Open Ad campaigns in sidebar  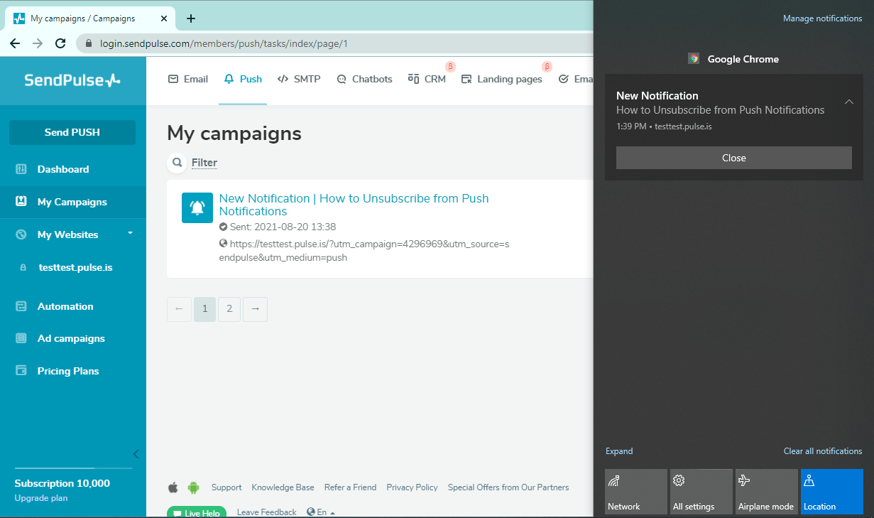71,338
